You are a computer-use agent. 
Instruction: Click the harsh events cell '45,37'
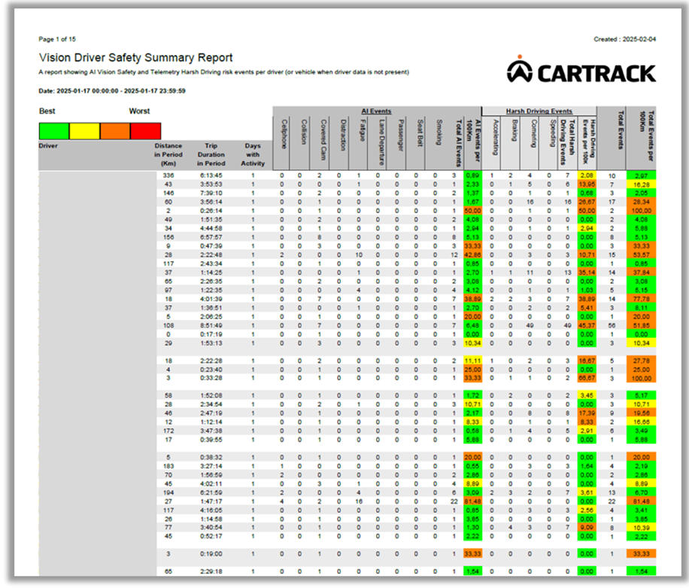(x=587, y=325)
